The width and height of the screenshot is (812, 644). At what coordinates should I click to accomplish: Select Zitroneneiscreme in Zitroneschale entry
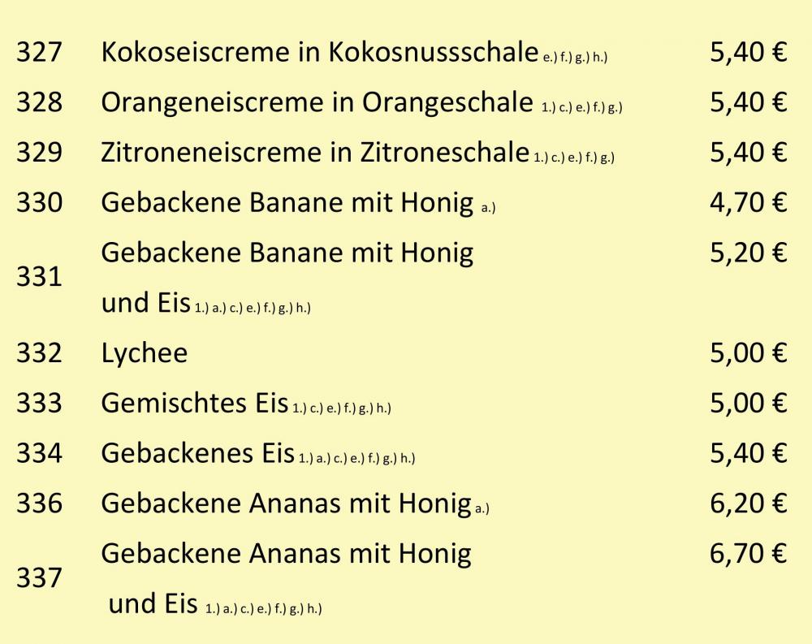pos(315,153)
